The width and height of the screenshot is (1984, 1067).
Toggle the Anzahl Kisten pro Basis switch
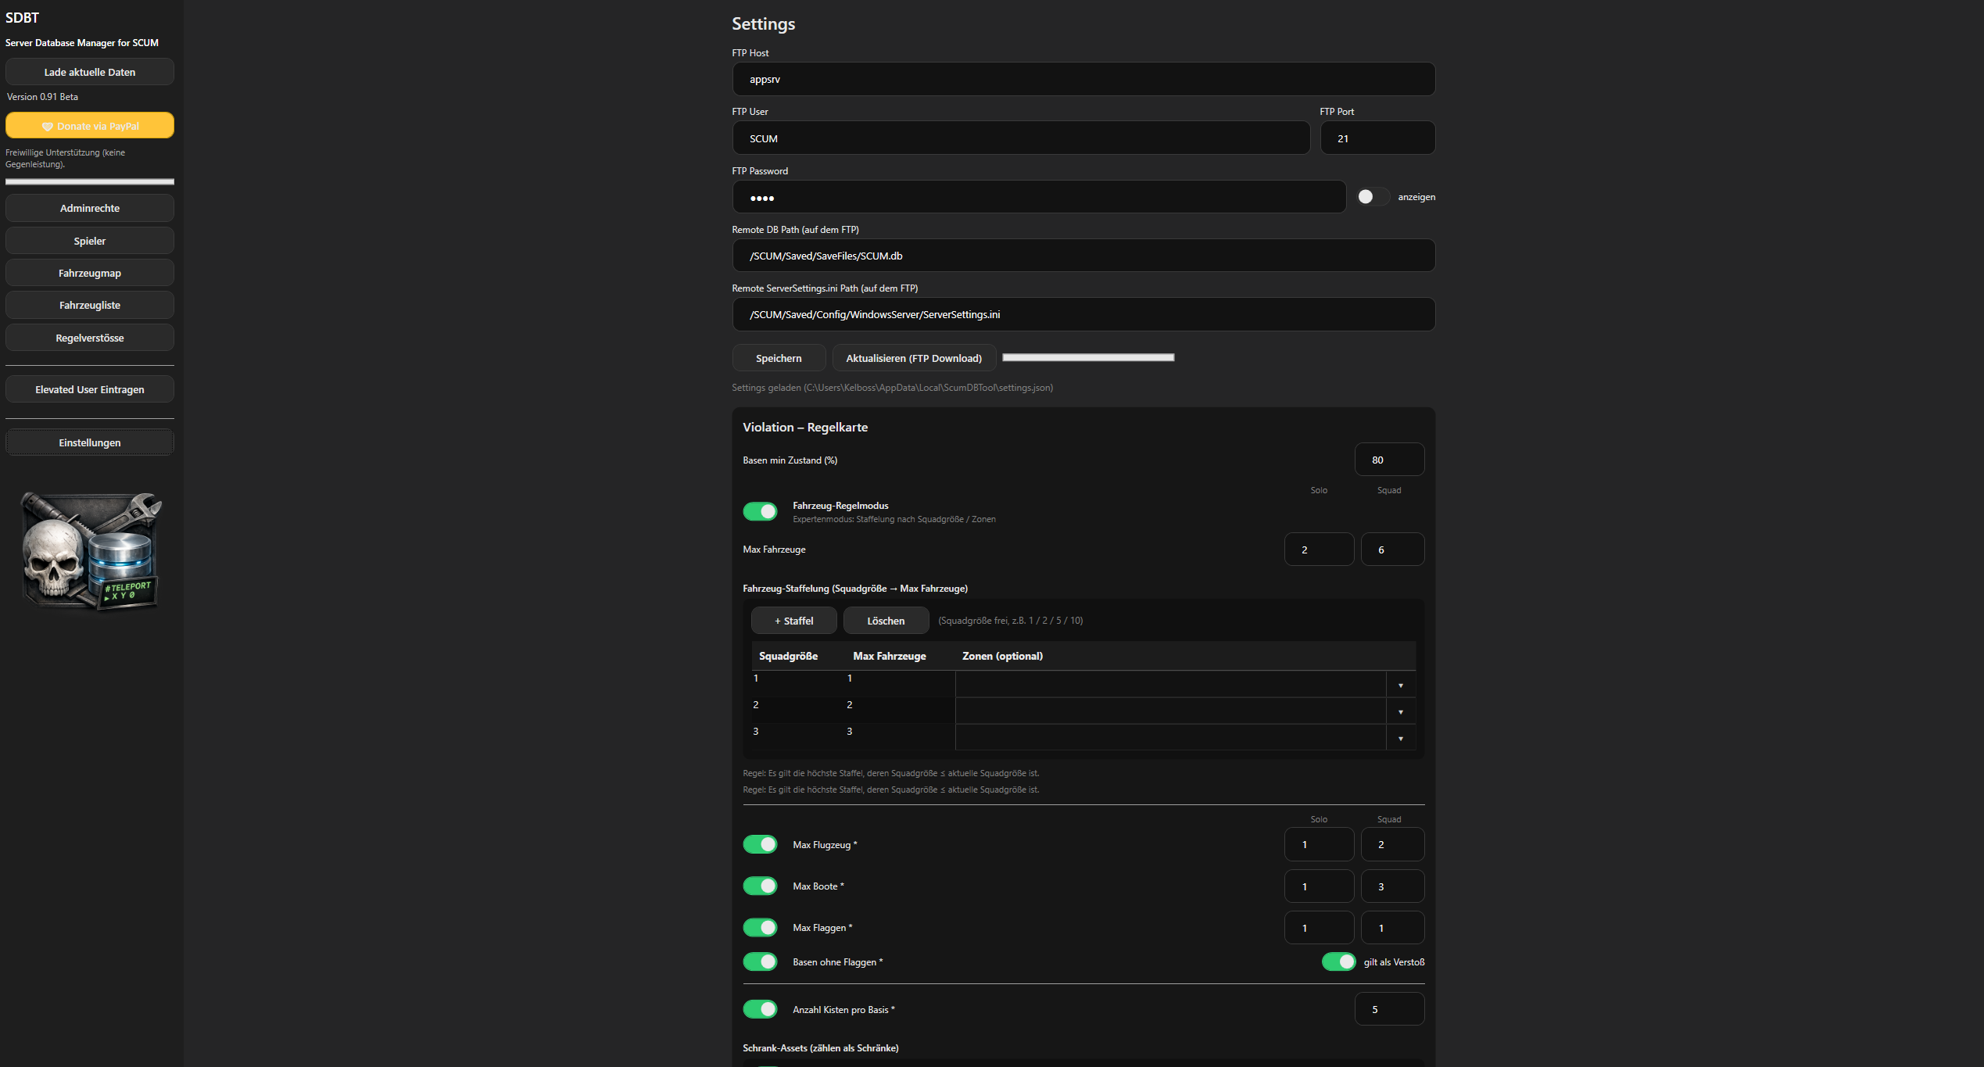tap(760, 1009)
